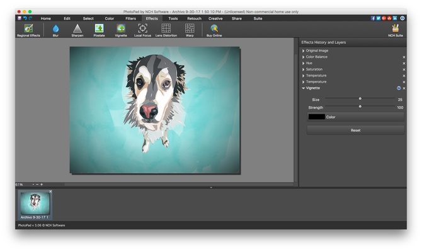Adjust the Vignette Strength slider

pyautogui.click(x=360, y=107)
